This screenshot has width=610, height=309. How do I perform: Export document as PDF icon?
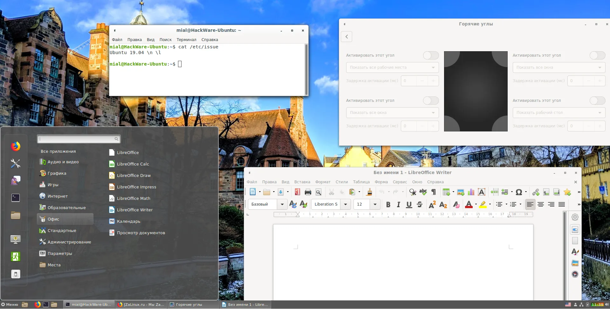pyautogui.click(x=297, y=192)
